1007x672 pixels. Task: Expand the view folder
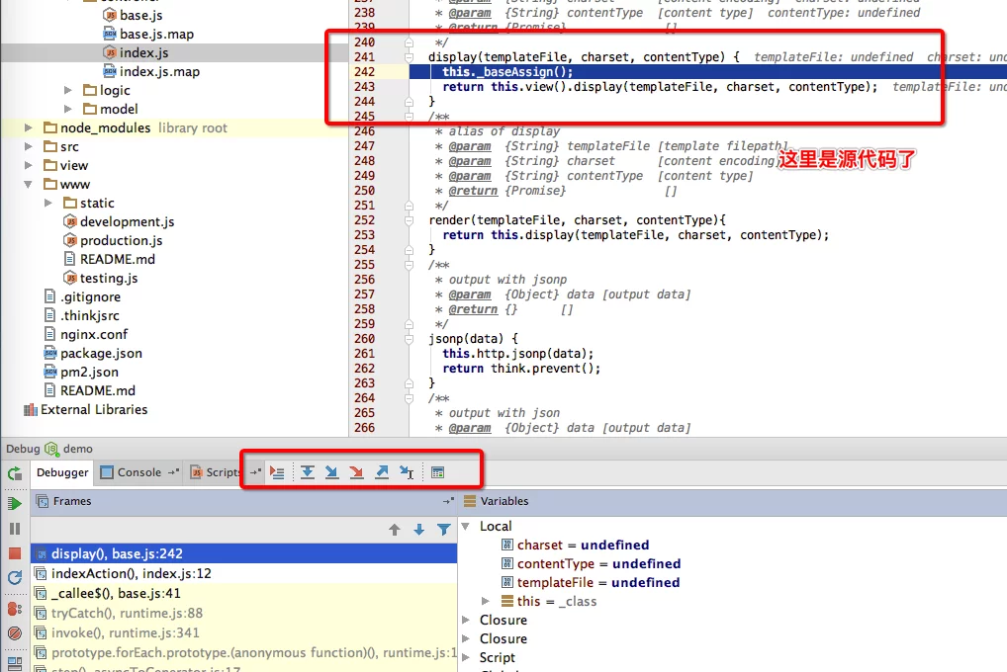coord(29,166)
